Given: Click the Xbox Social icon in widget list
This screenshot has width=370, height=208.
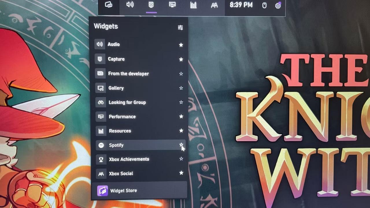Looking at the screenshot, I should click(101, 174).
